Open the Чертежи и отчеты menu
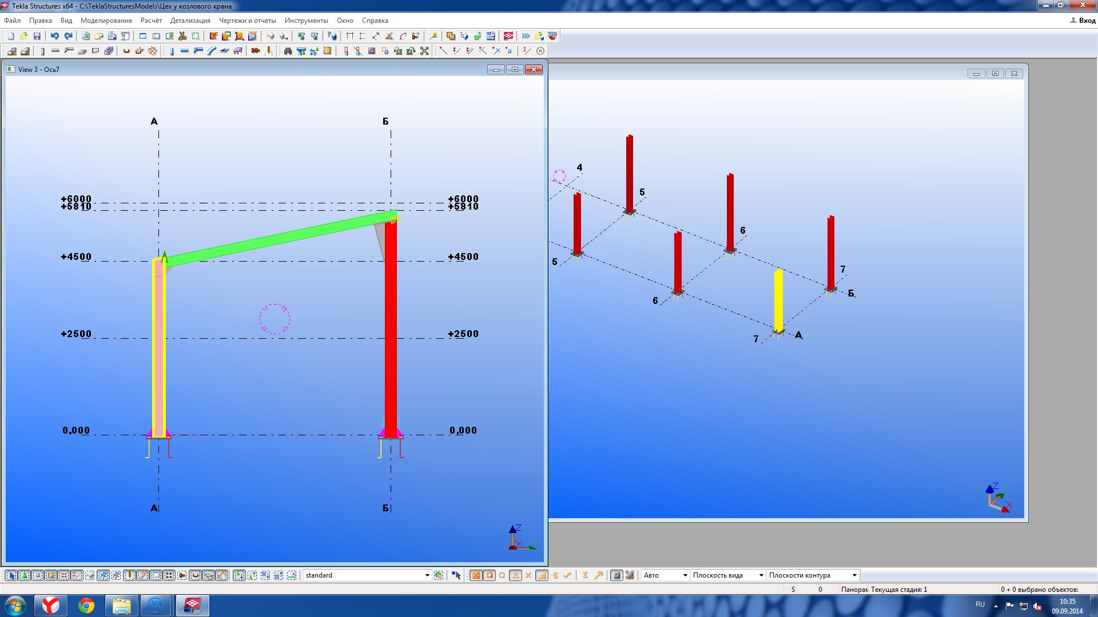The height and width of the screenshot is (617, 1098). (247, 21)
